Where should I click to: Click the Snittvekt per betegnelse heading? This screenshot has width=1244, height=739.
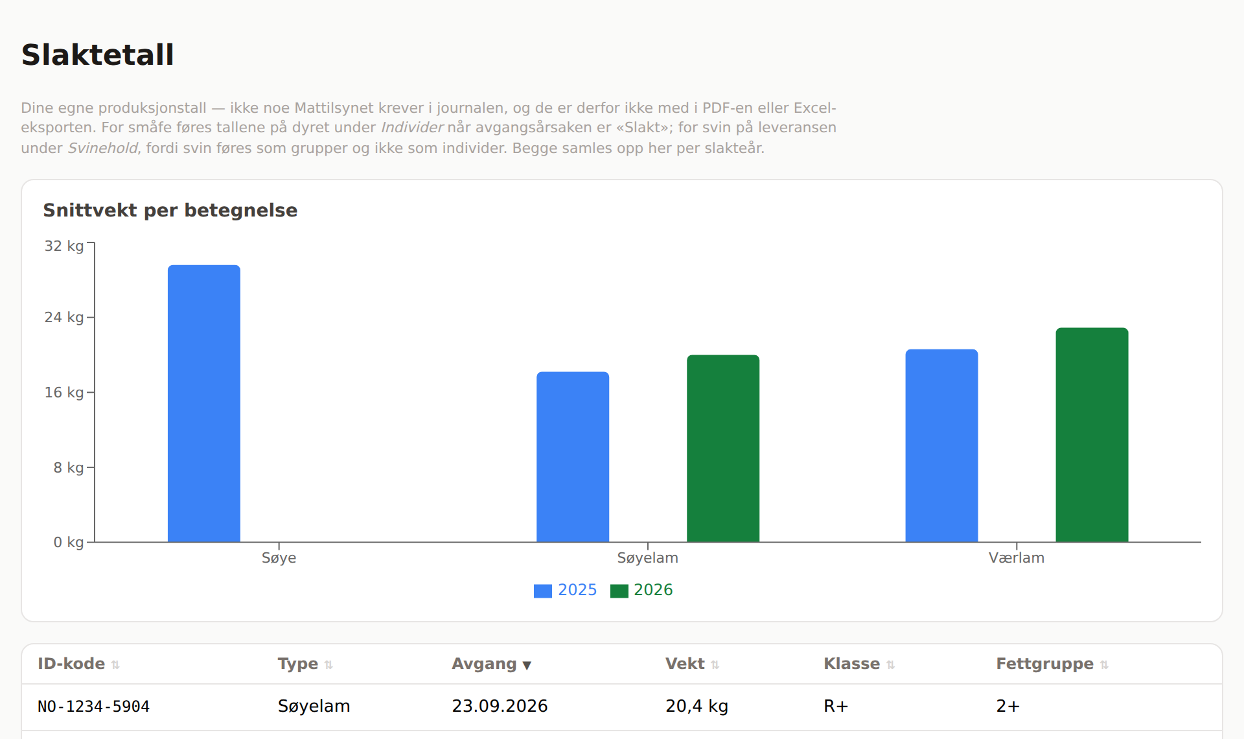coord(170,210)
